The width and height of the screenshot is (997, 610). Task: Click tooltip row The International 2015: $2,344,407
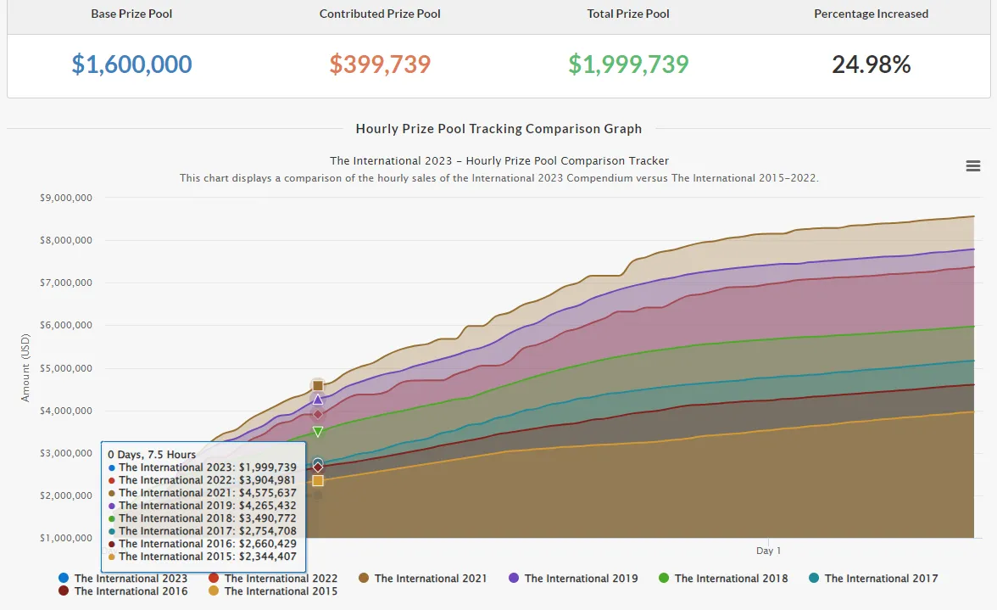[202, 557]
